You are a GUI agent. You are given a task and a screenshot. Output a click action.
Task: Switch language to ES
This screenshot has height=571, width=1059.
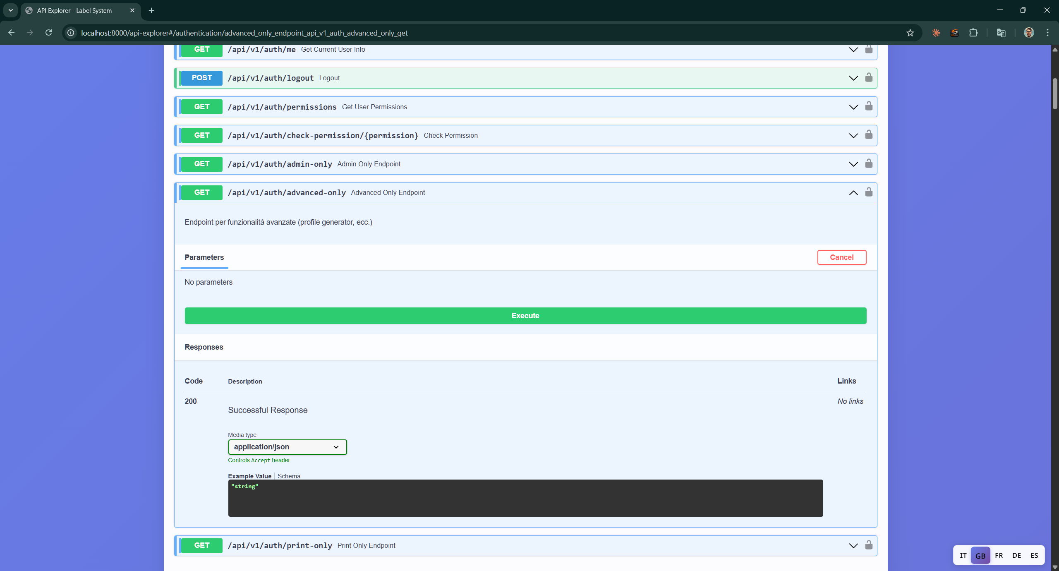pyautogui.click(x=1034, y=556)
